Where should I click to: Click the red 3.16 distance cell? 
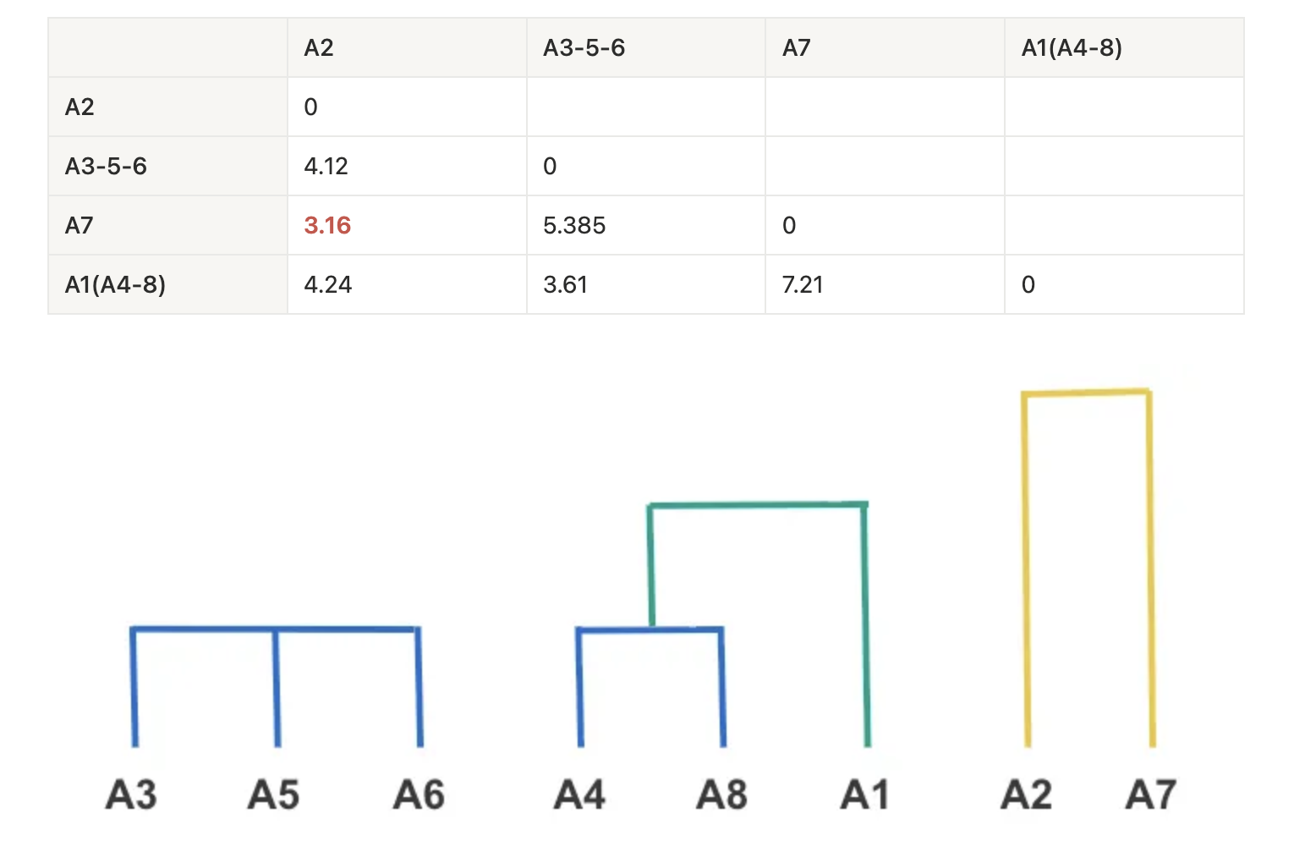(x=327, y=225)
